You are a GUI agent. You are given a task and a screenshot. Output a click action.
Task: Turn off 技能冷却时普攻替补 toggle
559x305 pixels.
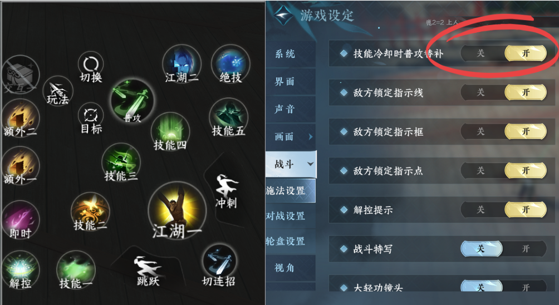pos(480,53)
